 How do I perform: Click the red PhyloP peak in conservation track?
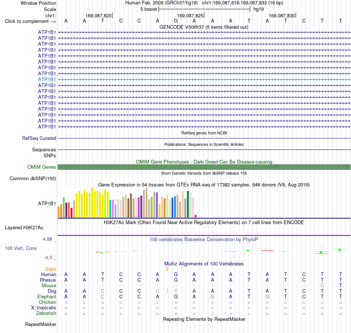pos(267,250)
